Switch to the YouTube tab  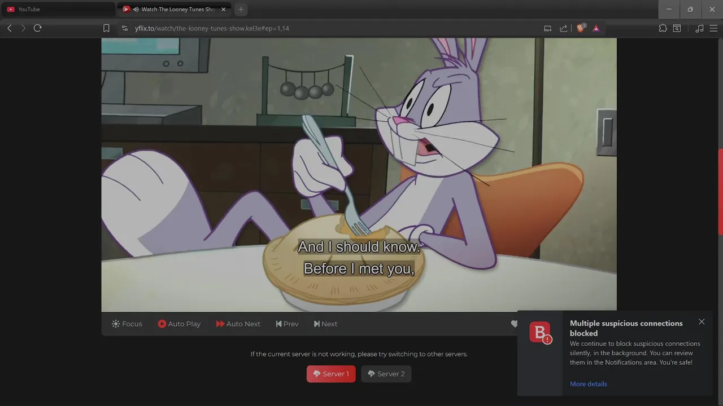click(x=58, y=9)
